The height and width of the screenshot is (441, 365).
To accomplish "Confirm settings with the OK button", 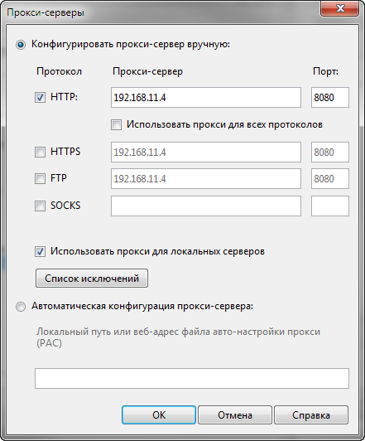I will 159,414.
